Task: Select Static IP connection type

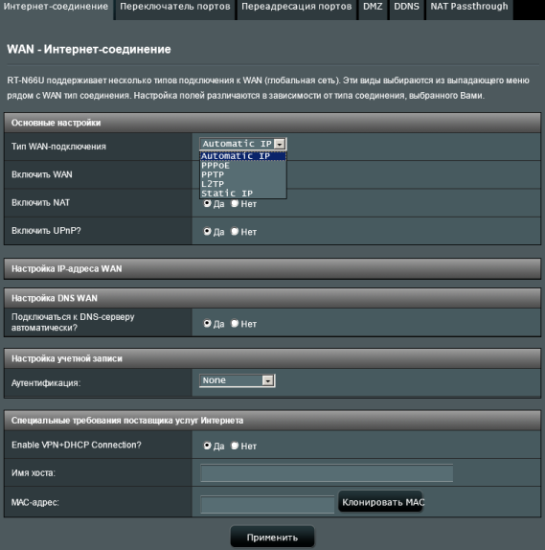Action: point(243,194)
